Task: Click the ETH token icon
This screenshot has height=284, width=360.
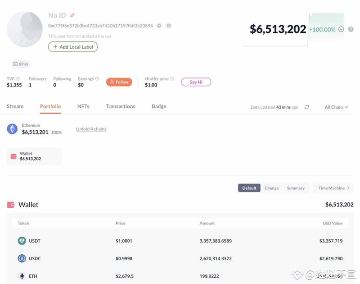Action: (x=22, y=276)
